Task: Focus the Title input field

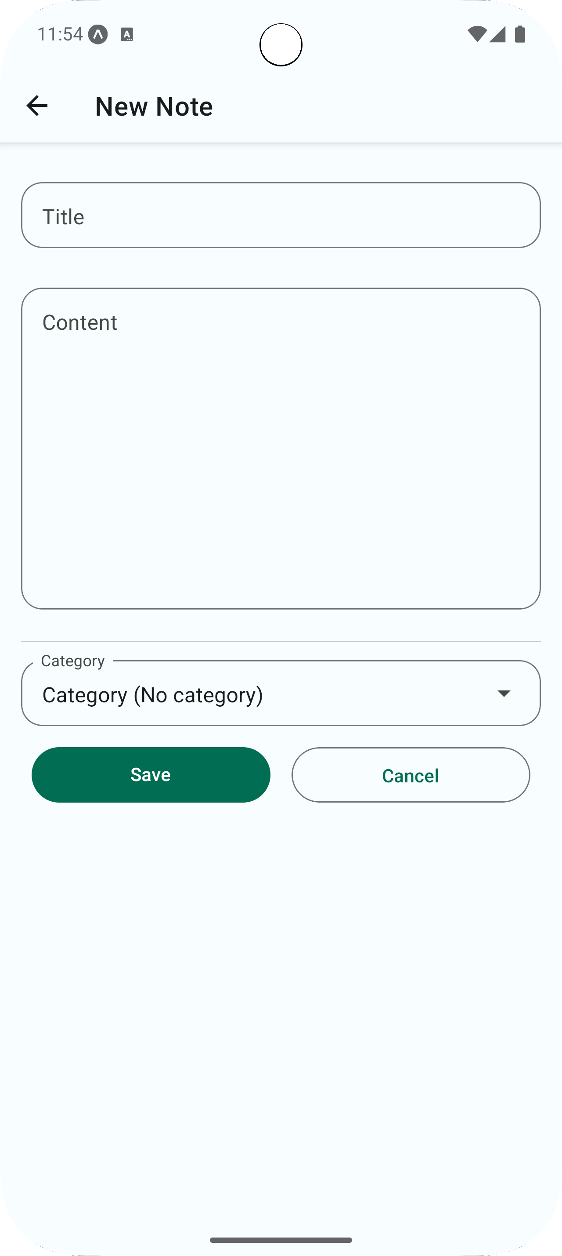Action: [281, 215]
